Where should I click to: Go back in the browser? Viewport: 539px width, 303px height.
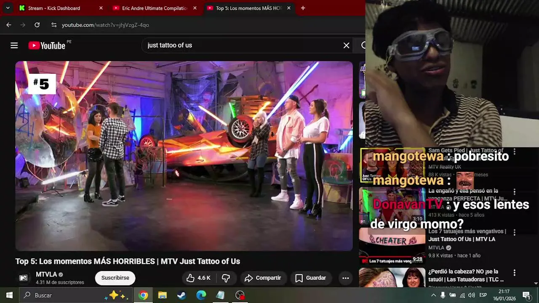9,25
